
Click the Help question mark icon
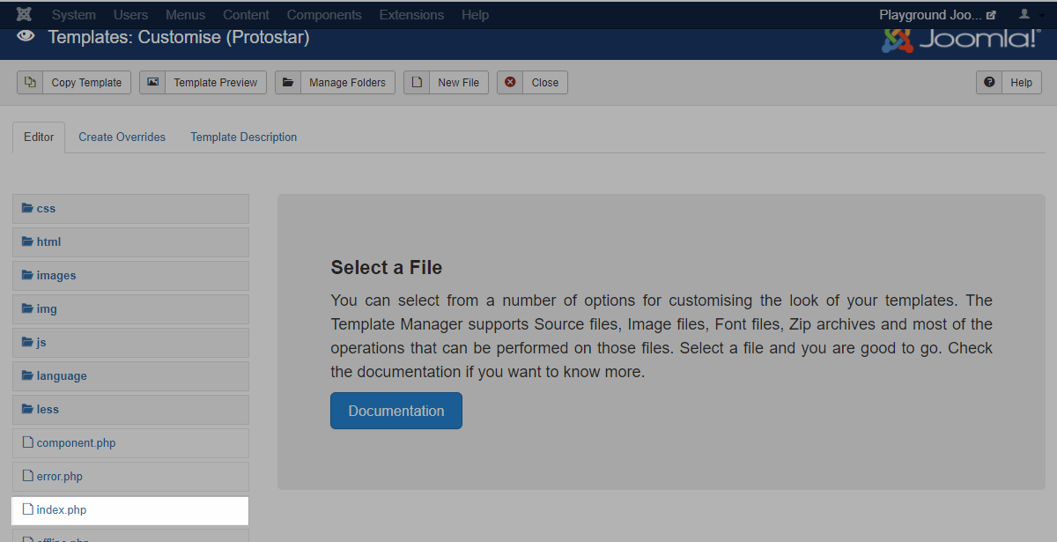(x=989, y=82)
